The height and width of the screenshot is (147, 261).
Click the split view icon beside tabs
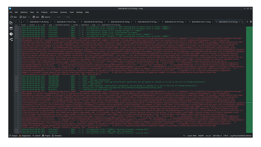pyautogui.click(x=251, y=22)
